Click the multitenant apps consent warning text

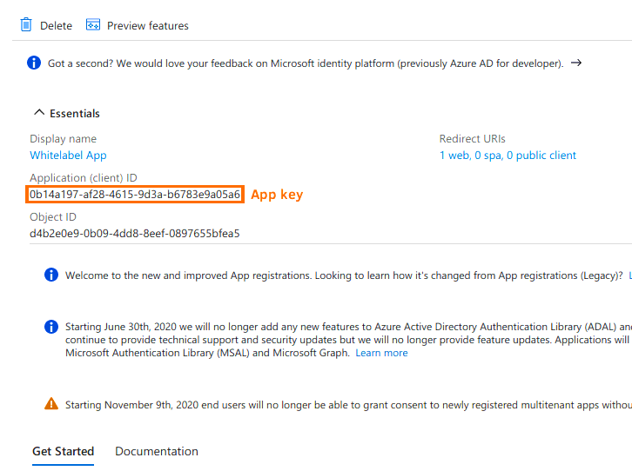point(349,405)
